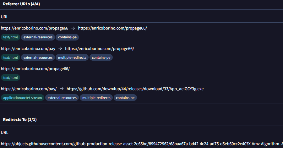Open the github.com App_aeIGCY3g.exe download link
Image resolution: width=283 pixels, height=148 pixels.
pos(135,89)
